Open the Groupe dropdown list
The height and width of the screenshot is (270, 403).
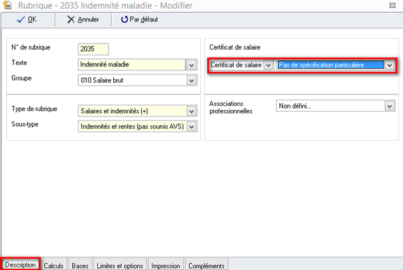pyautogui.click(x=191, y=80)
